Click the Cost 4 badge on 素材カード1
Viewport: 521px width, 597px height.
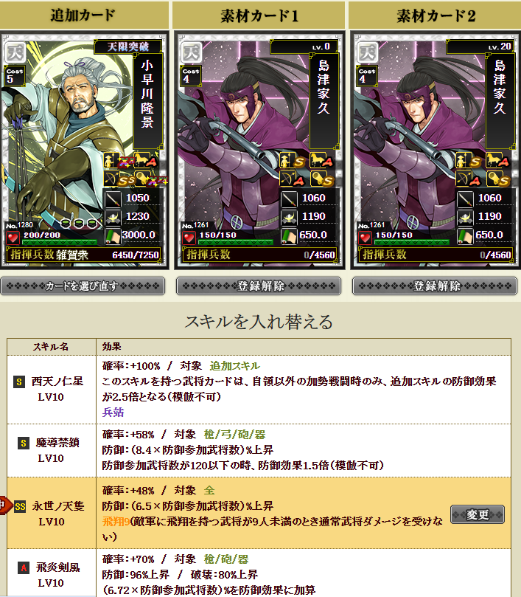click(x=191, y=76)
